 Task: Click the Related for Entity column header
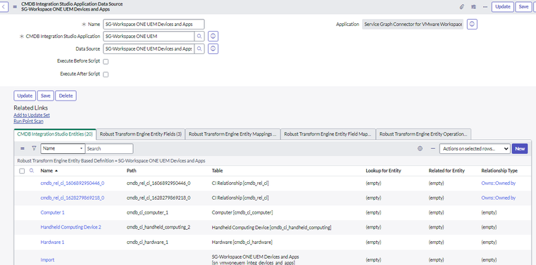447,171
